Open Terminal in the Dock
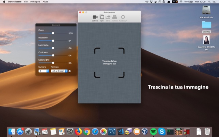This screenshot has height=137, width=219. pos(170,132)
